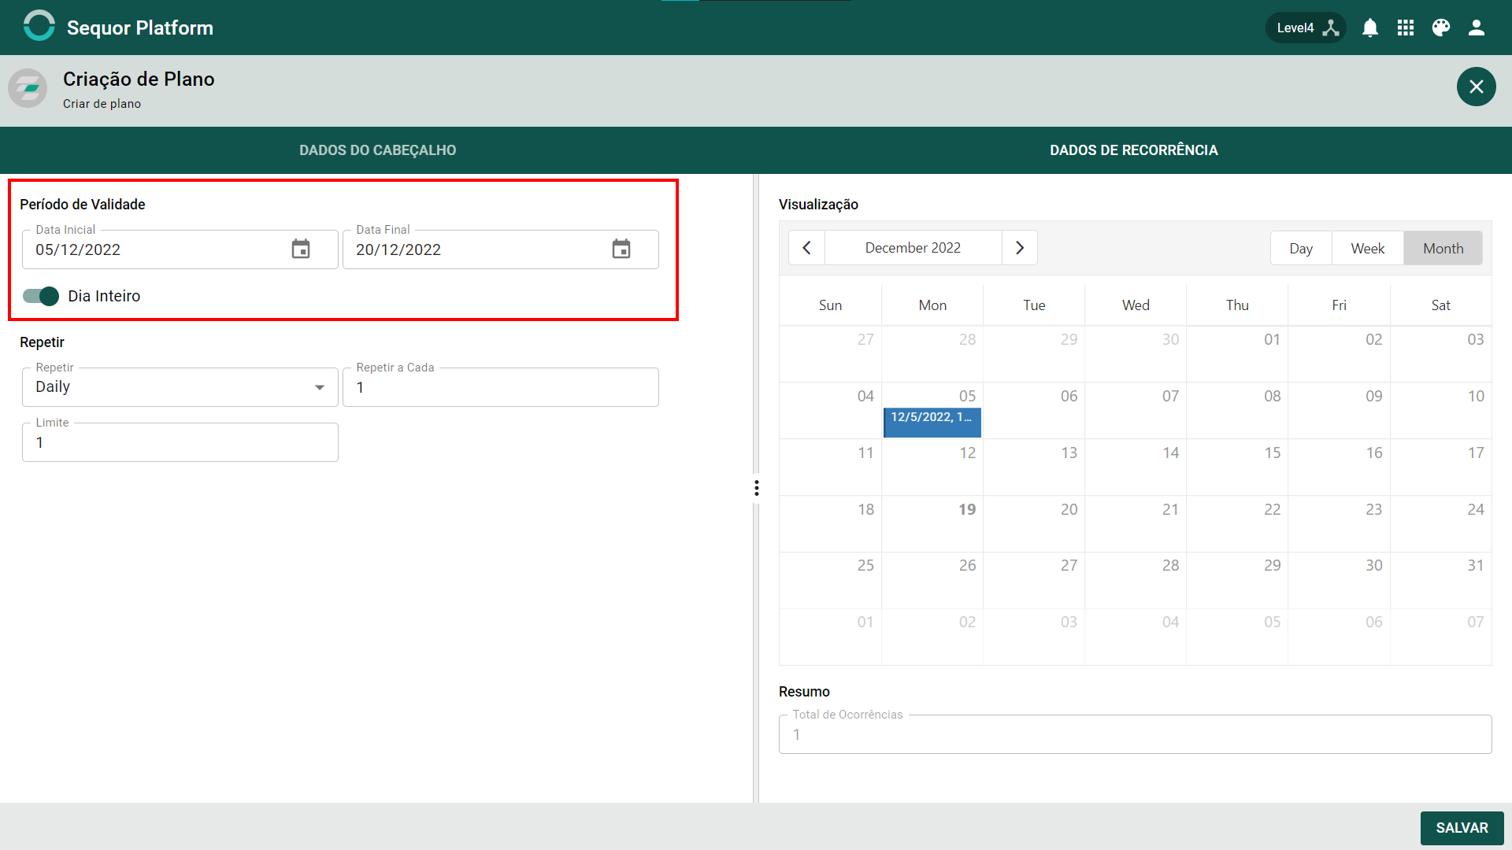Open the notifications bell

click(x=1370, y=28)
